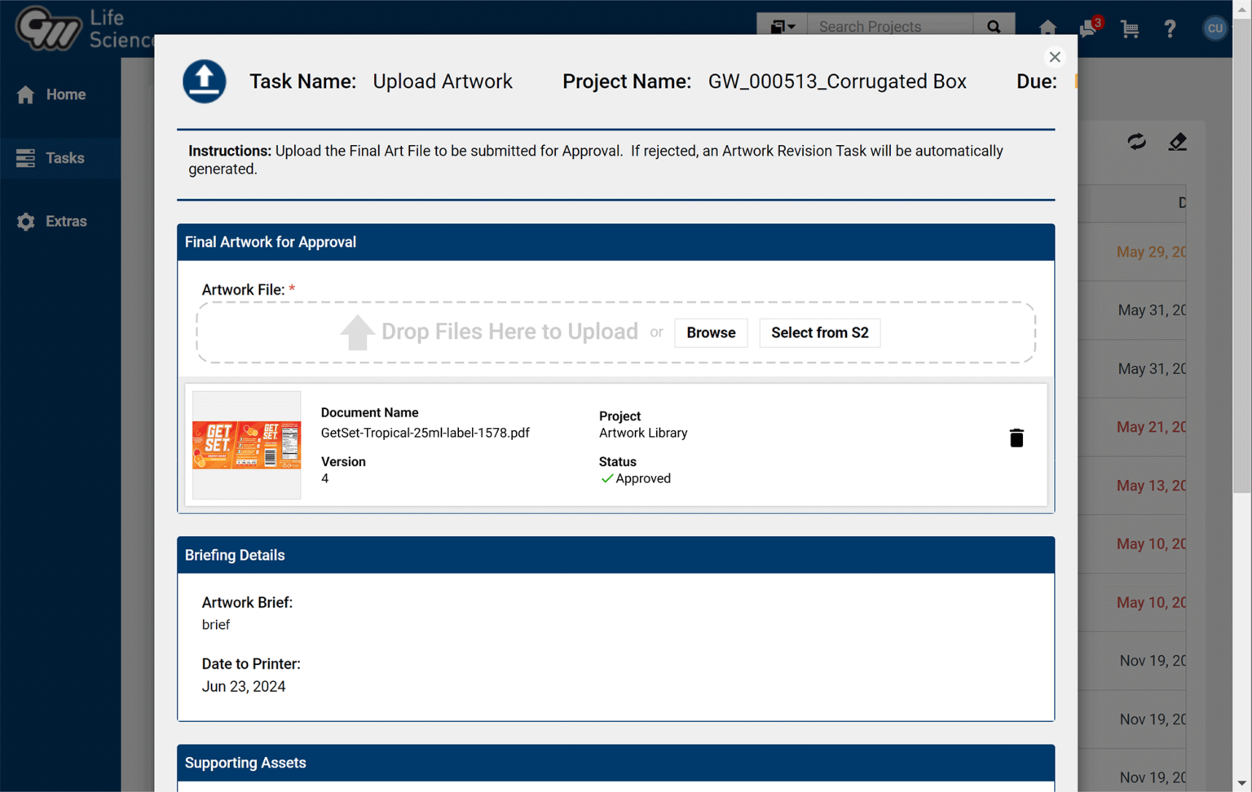Click the refresh arrows icon
Screen dimensions: 1252x792
1136,142
